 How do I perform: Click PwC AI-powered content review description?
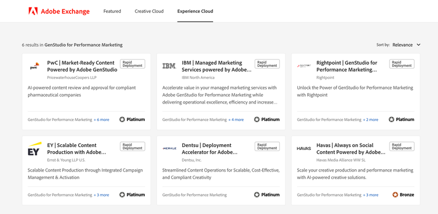click(82, 91)
